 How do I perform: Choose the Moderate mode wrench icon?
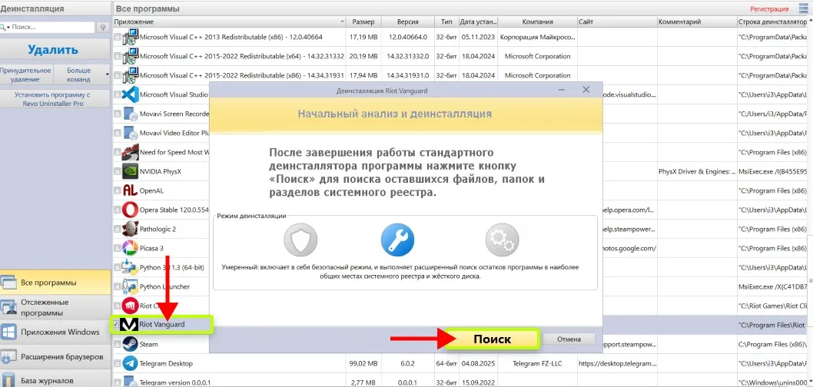(x=398, y=240)
